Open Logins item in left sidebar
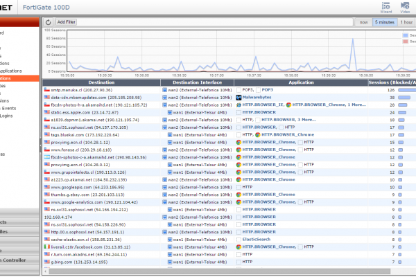The width and height of the screenshot is (416, 277). (6, 116)
